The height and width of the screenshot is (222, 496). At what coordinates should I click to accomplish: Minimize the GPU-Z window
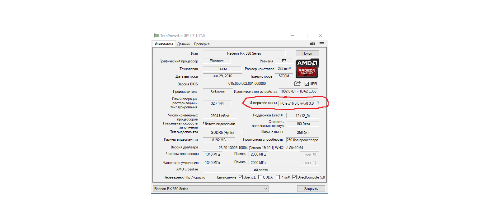[292, 35]
